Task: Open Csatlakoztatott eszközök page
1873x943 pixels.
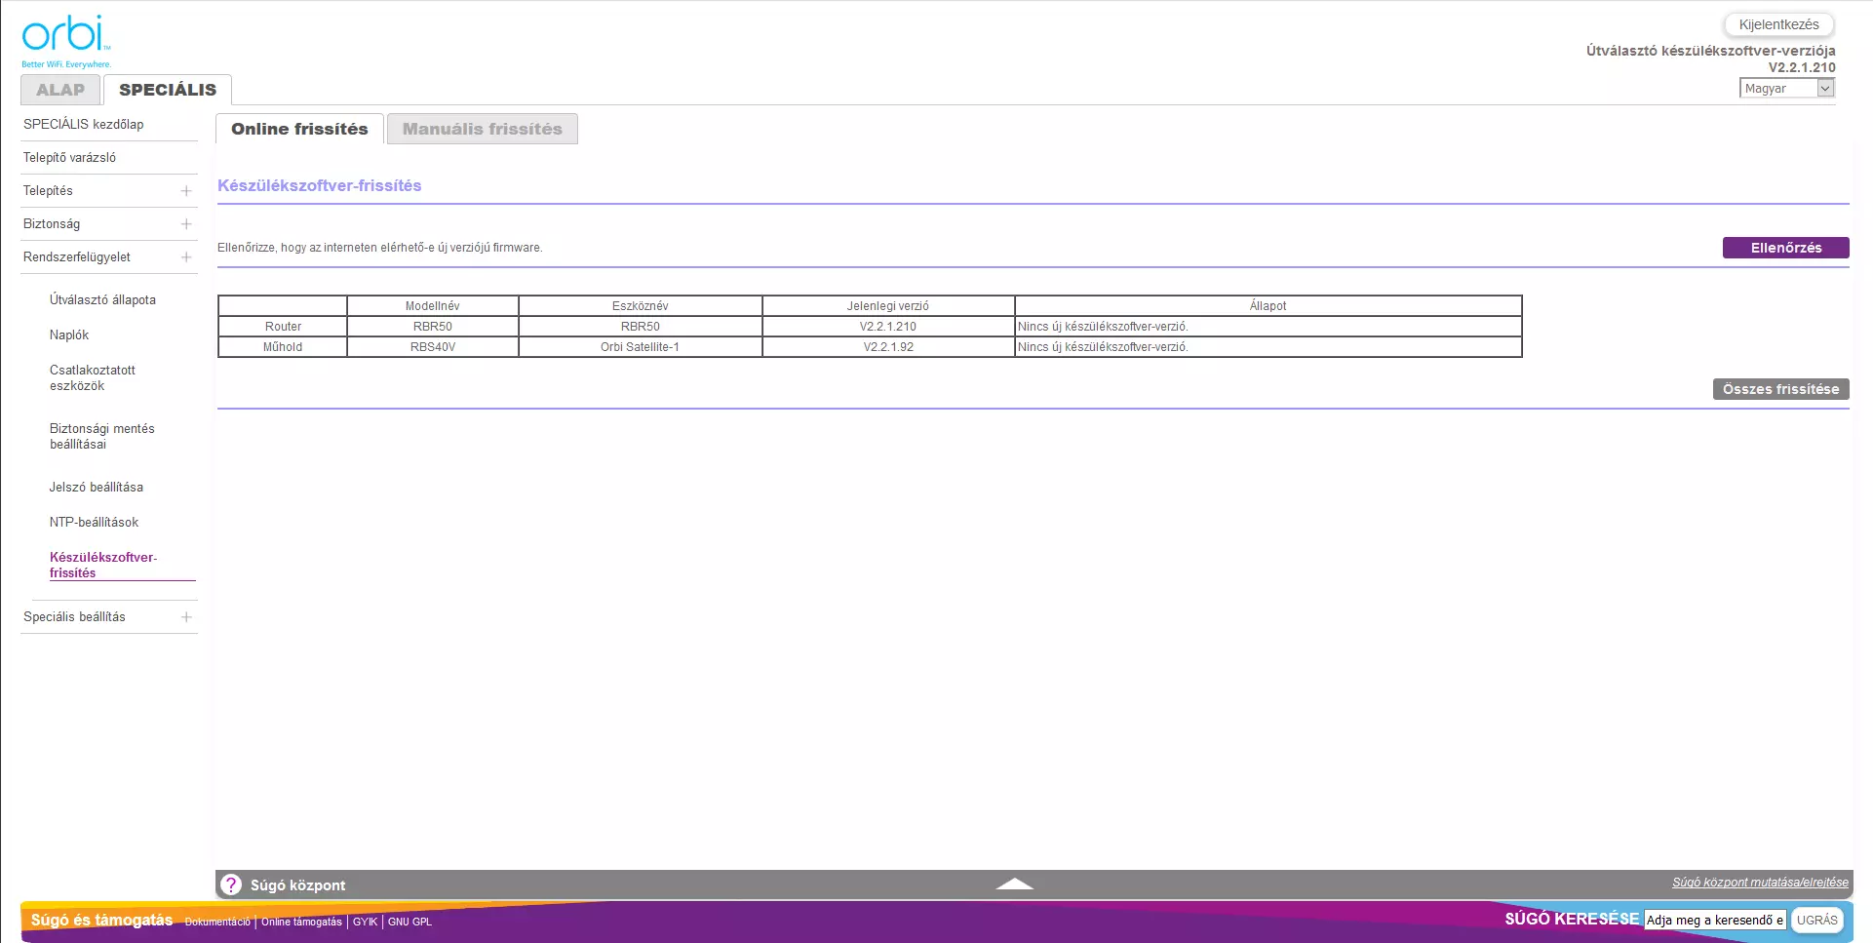Action: pos(93,378)
